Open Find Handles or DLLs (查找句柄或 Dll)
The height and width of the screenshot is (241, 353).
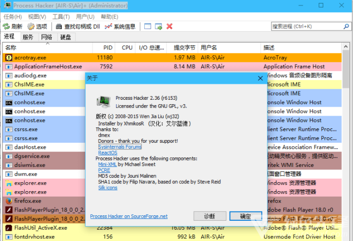(78, 27)
